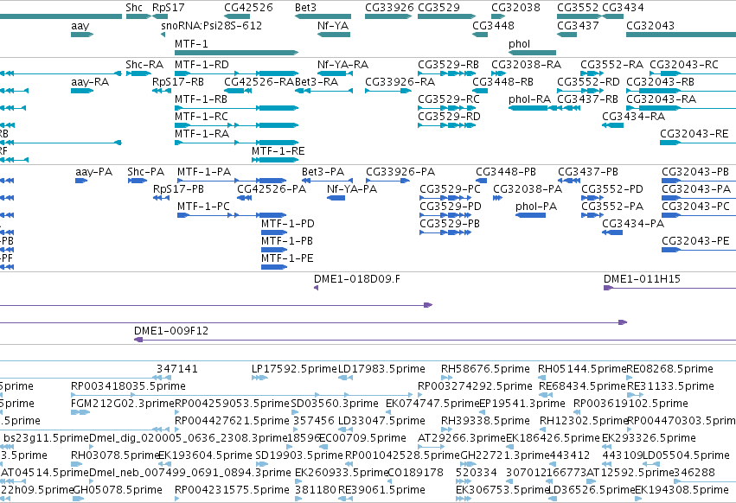Open the MTF-1-PA protein feature

232,181
